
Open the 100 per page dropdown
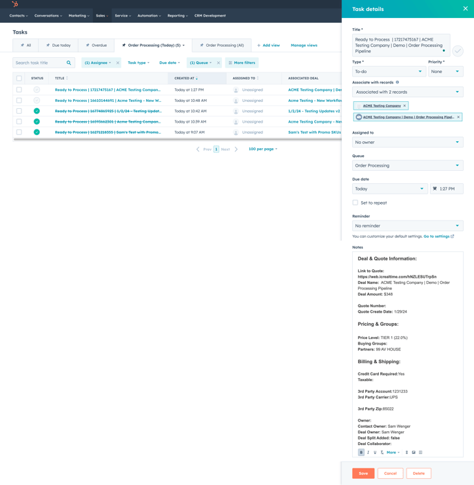click(263, 149)
